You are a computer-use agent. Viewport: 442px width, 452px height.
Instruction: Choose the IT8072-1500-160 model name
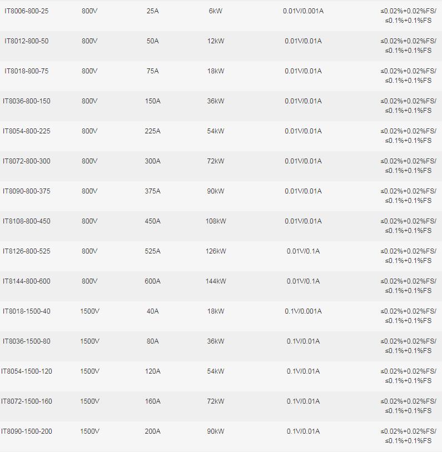(x=26, y=401)
